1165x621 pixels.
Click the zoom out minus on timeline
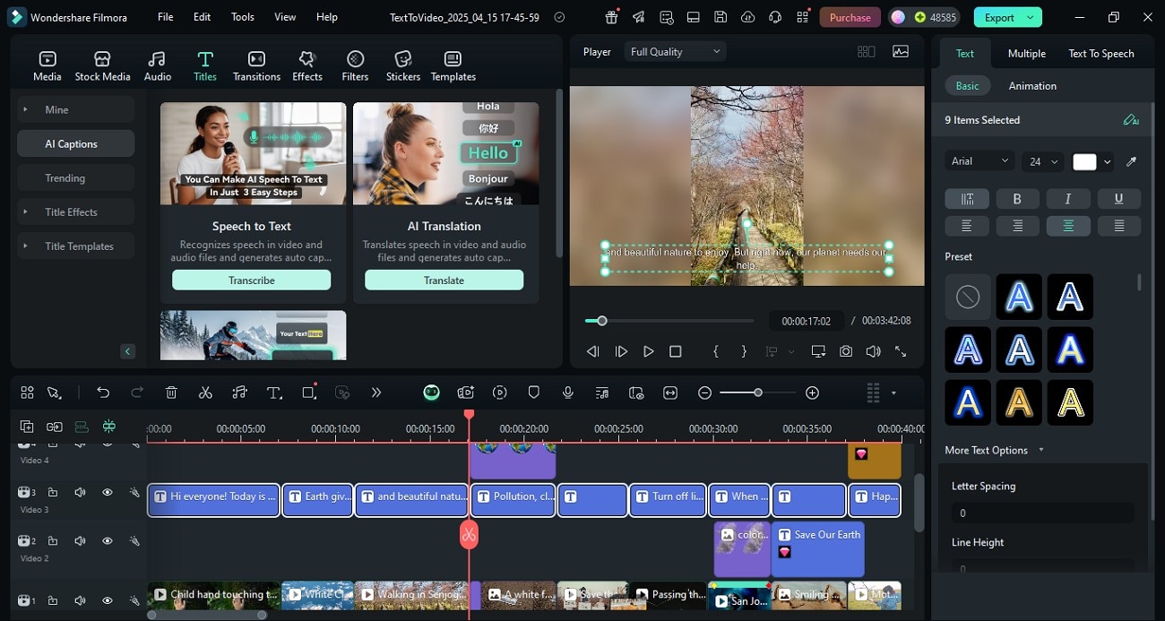click(x=704, y=392)
